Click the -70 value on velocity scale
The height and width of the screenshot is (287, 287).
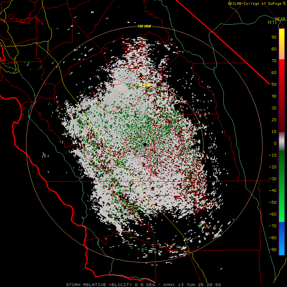click(x=273, y=226)
